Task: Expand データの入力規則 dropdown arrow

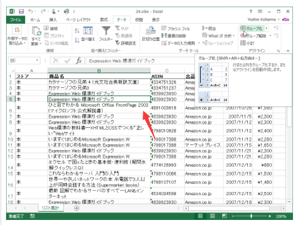Action: (199, 43)
